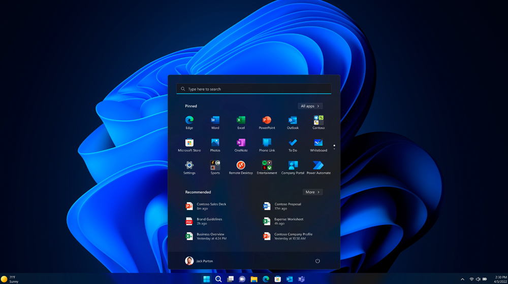Open Excel in the pinned grid
This screenshot has width=508, height=284.
click(241, 122)
